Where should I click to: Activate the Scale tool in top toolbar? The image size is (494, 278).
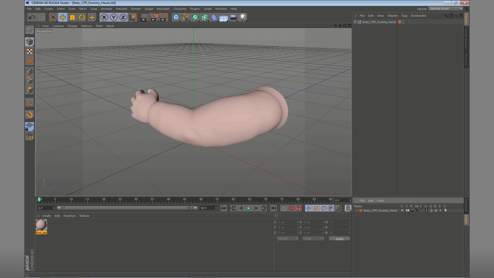tap(72, 17)
